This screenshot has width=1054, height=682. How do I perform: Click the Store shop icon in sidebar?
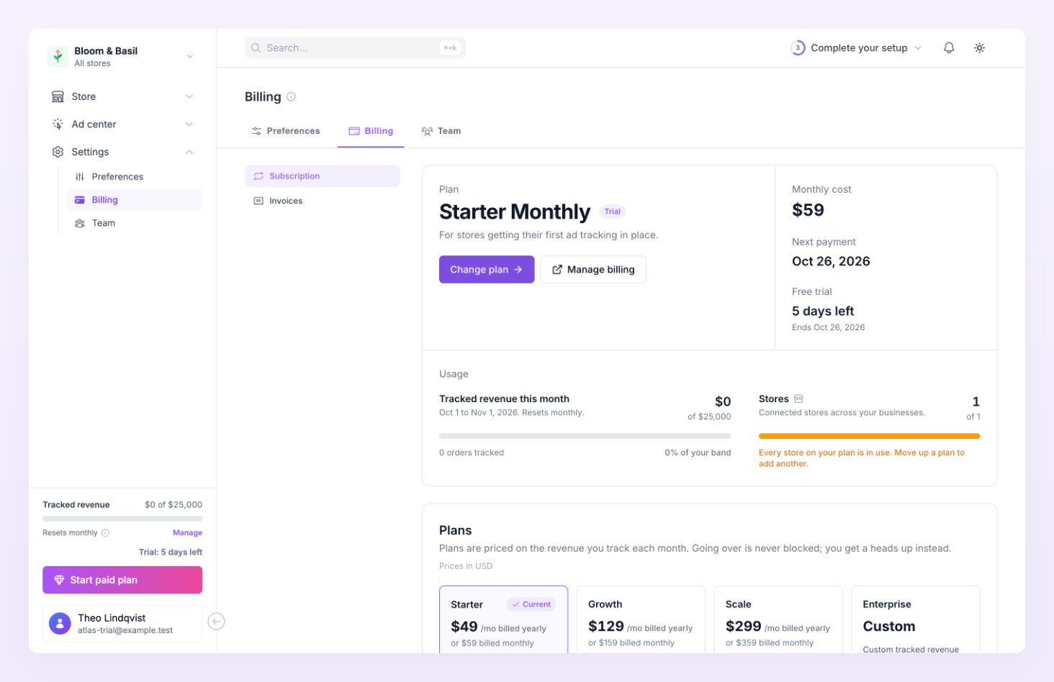pos(58,96)
